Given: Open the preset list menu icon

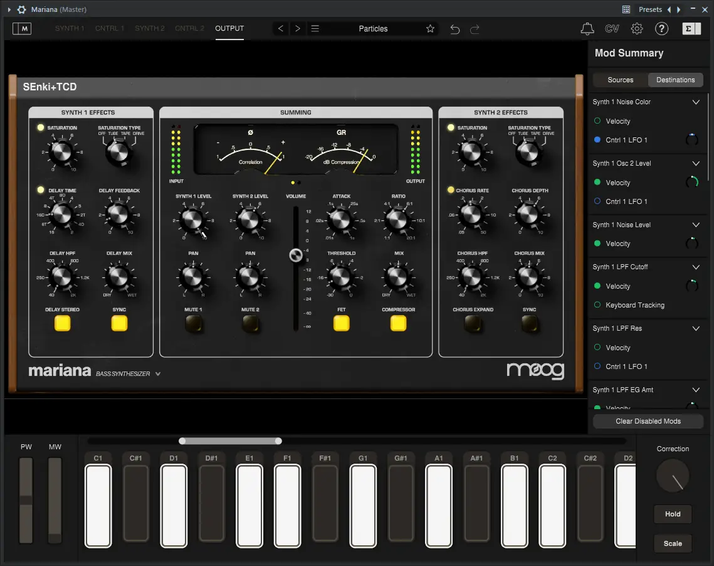Looking at the screenshot, I should click(x=315, y=28).
